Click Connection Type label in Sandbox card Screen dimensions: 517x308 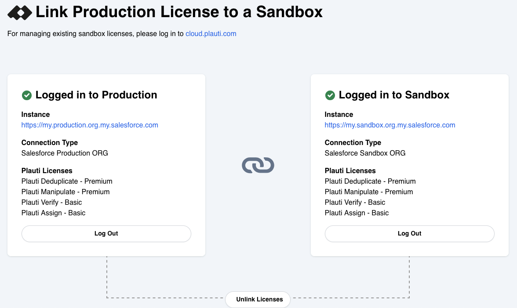pos(353,143)
